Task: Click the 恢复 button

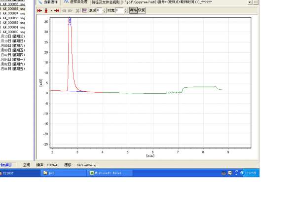Action: pos(142,10)
